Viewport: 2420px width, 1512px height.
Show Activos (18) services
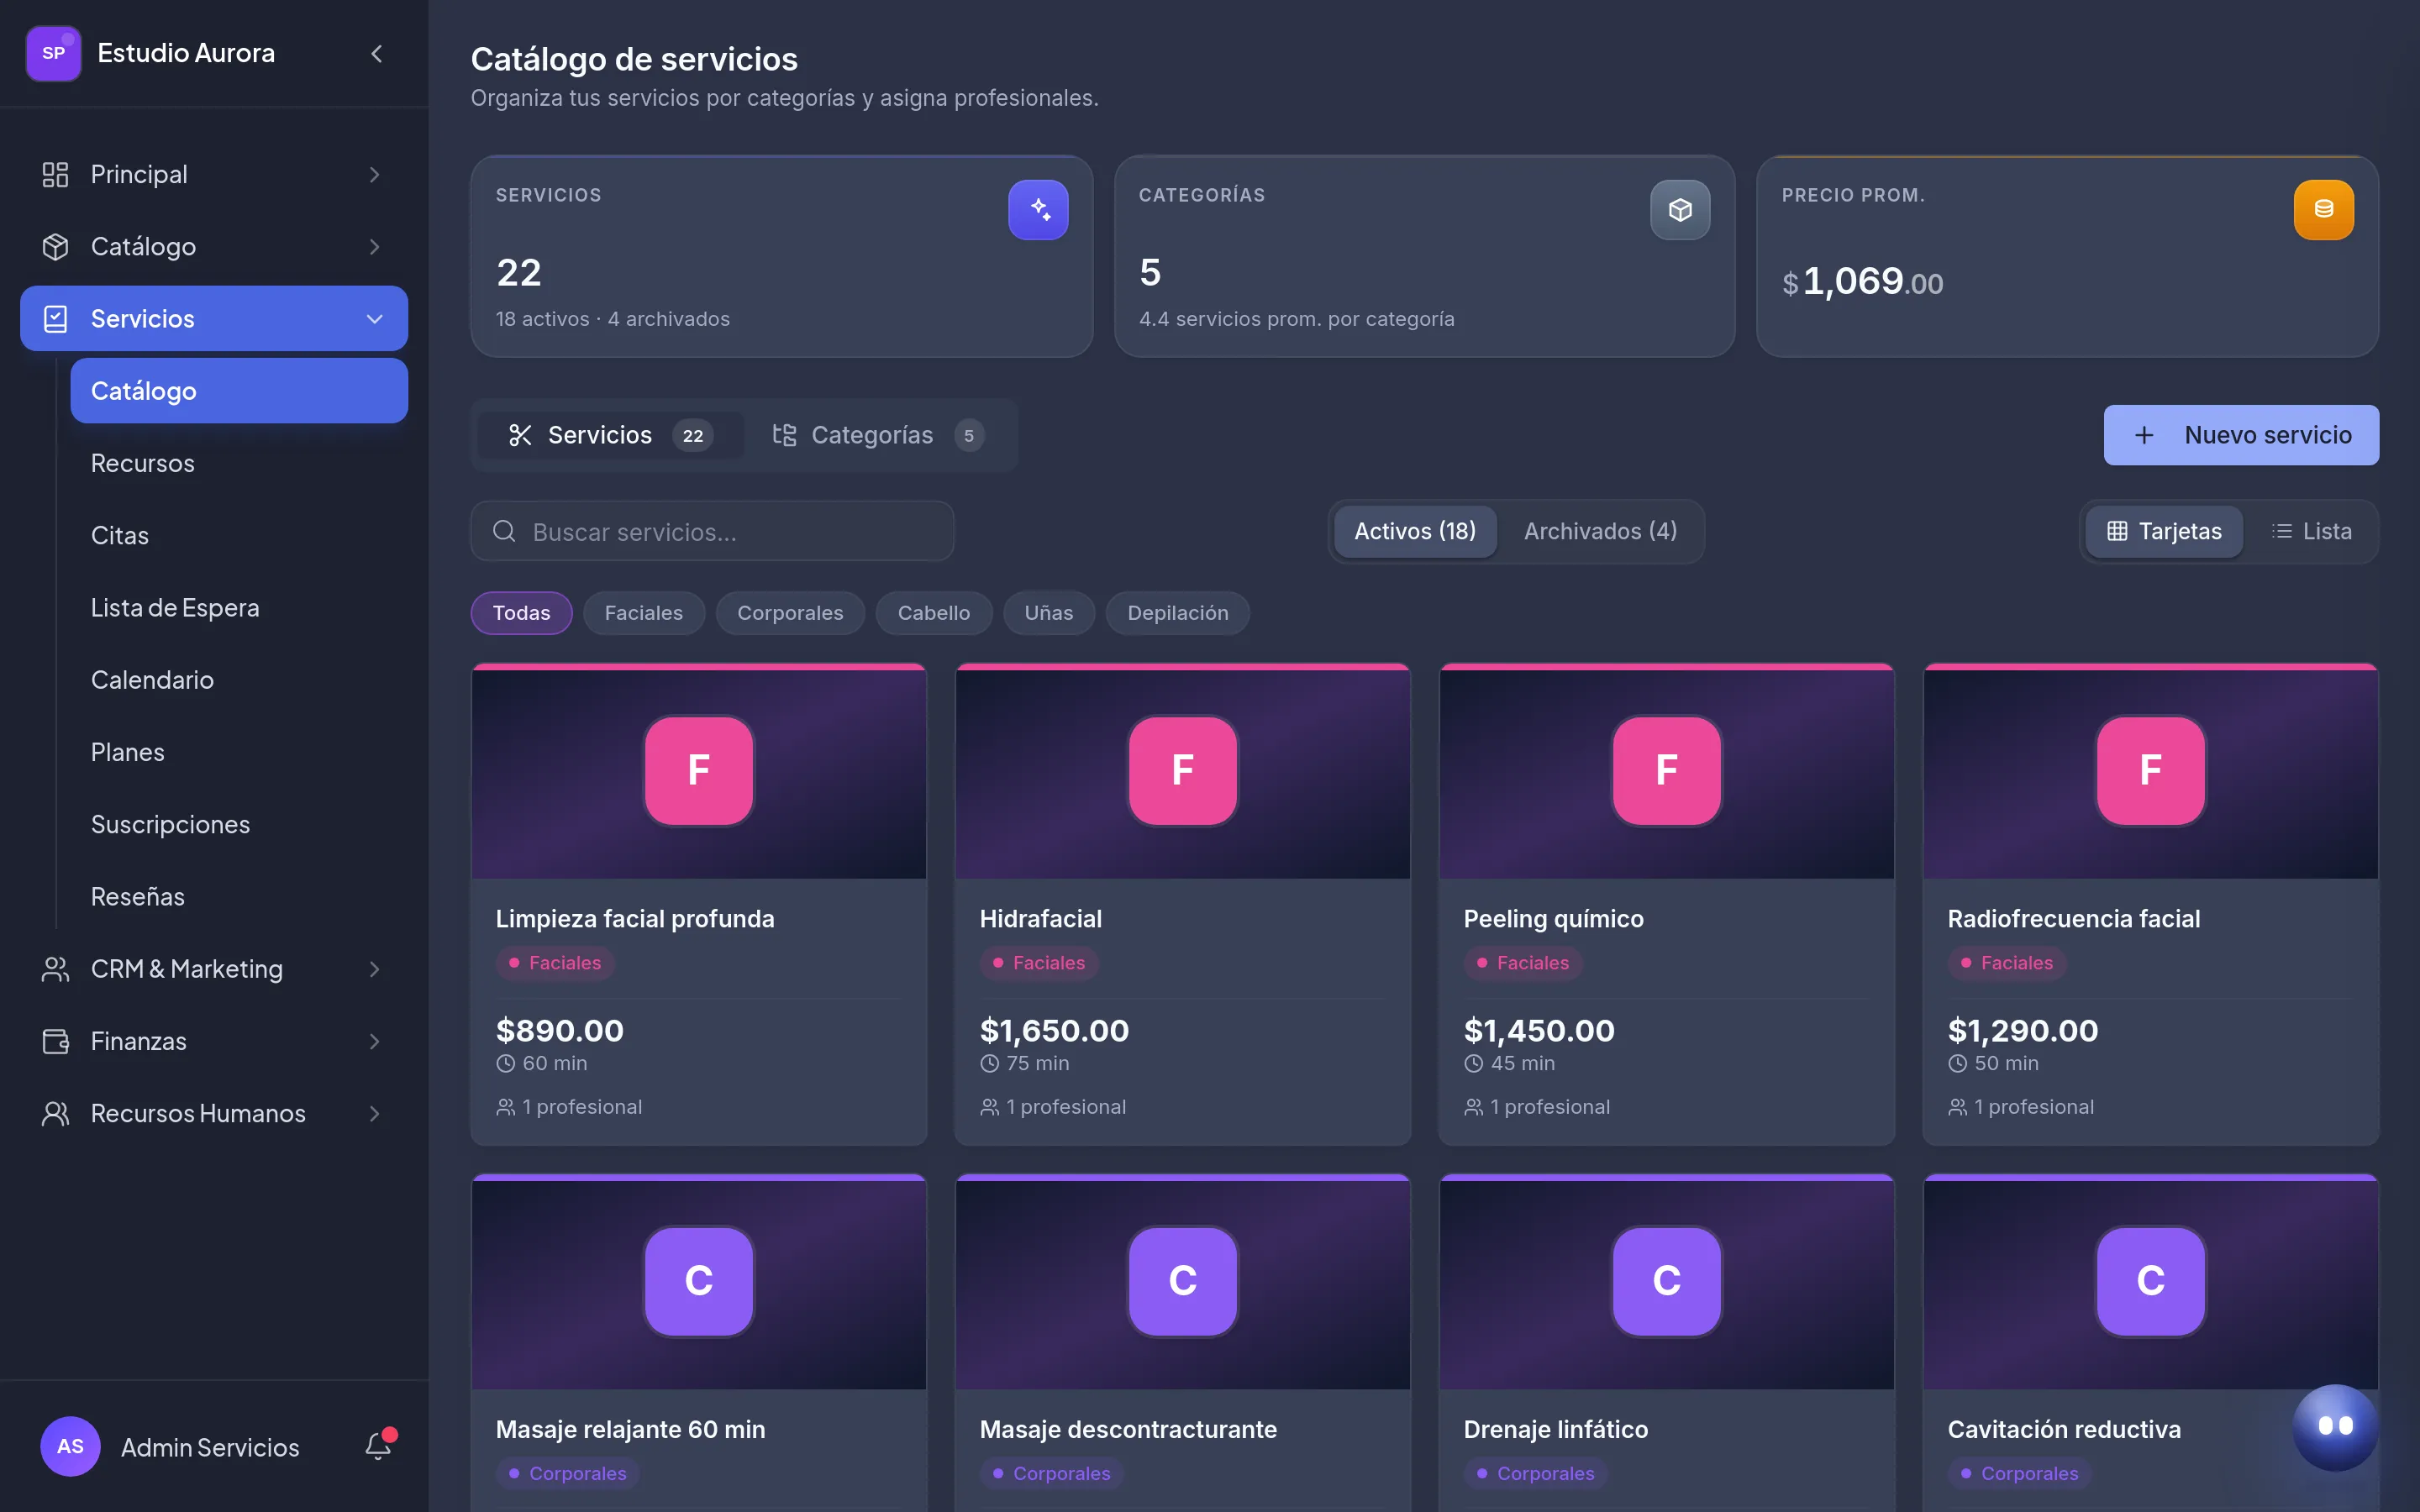pos(1415,531)
